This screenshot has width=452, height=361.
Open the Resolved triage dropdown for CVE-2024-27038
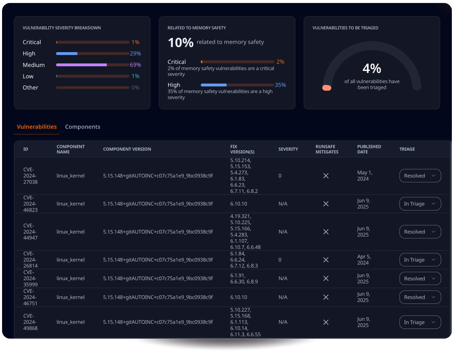point(420,176)
